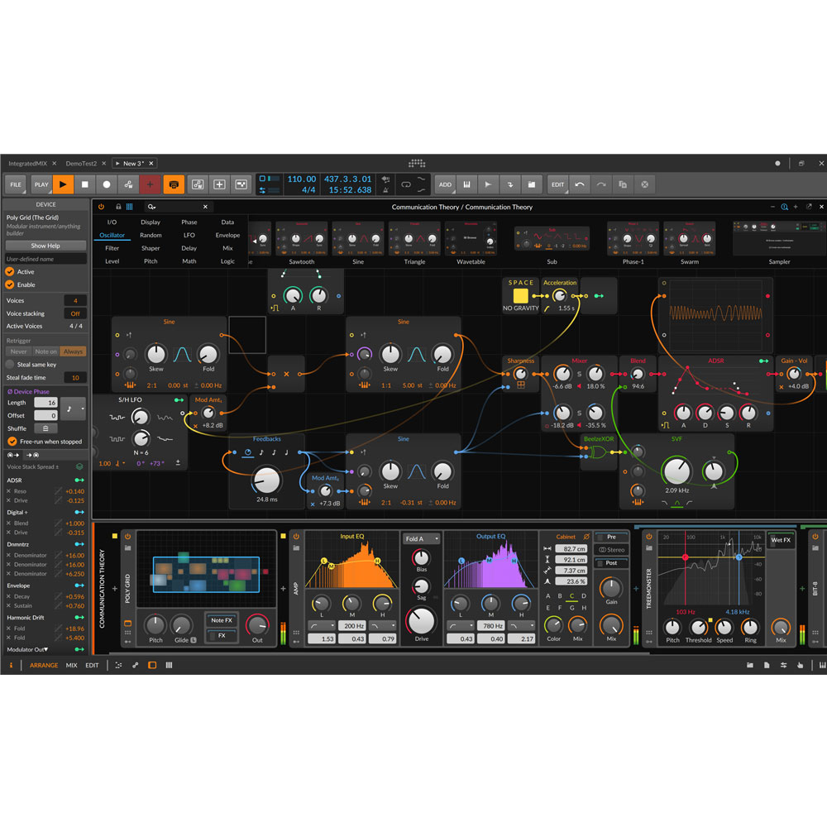Click the Cabinet phase invert icon
This screenshot has height=827, width=827.
coord(586,537)
